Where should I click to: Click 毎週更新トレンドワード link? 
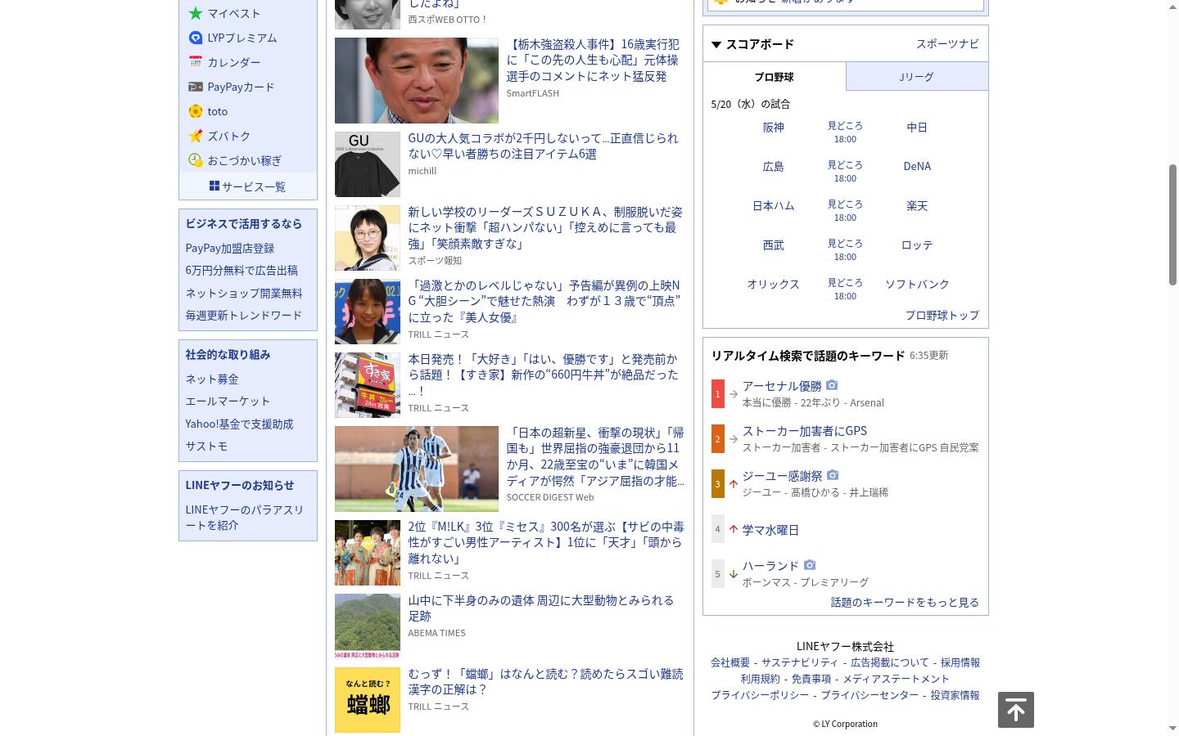[x=244, y=316]
